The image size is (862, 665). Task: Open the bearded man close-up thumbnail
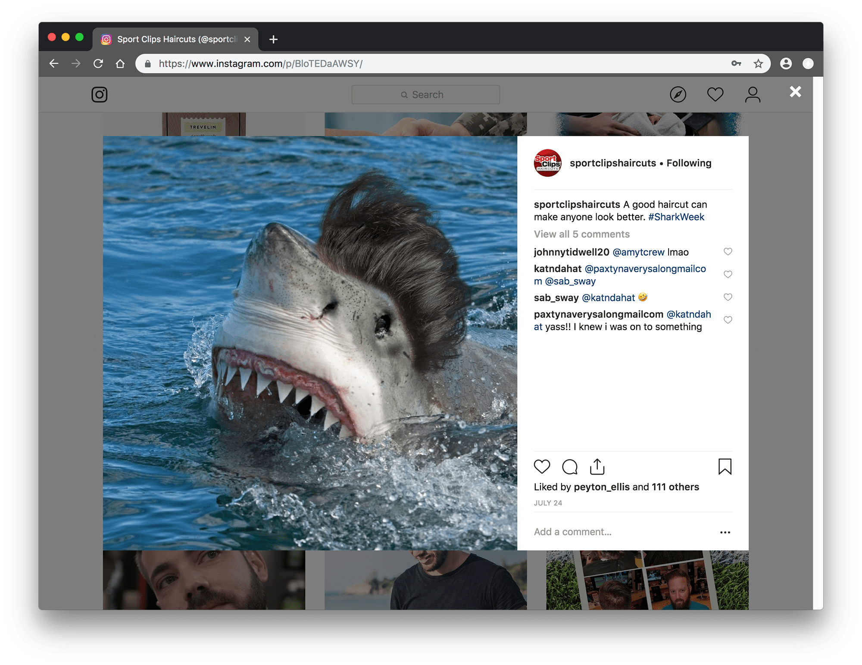(x=204, y=580)
